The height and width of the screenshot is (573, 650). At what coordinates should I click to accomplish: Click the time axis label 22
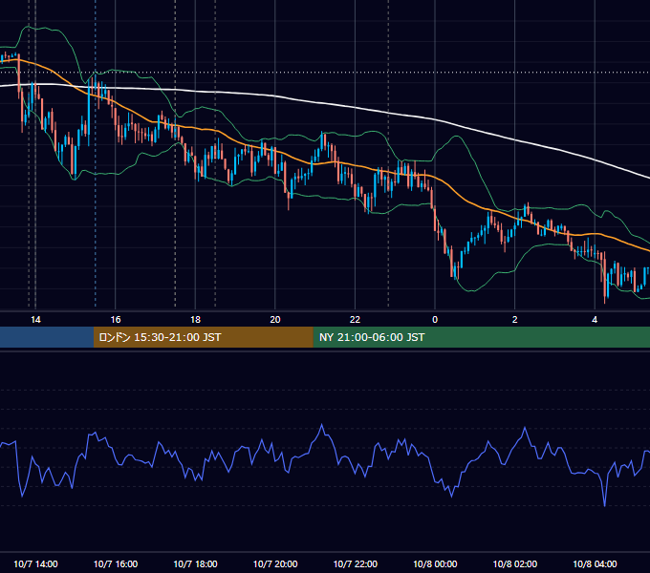point(355,320)
